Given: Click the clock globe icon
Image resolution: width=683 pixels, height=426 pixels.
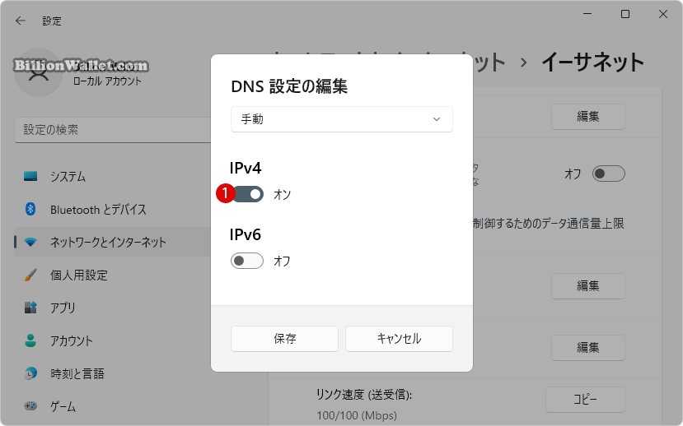Looking at the screenshot, I should (x=30, y=373).
